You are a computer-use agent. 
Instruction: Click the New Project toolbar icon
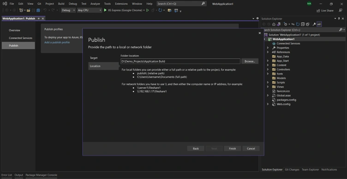[21, 10]
